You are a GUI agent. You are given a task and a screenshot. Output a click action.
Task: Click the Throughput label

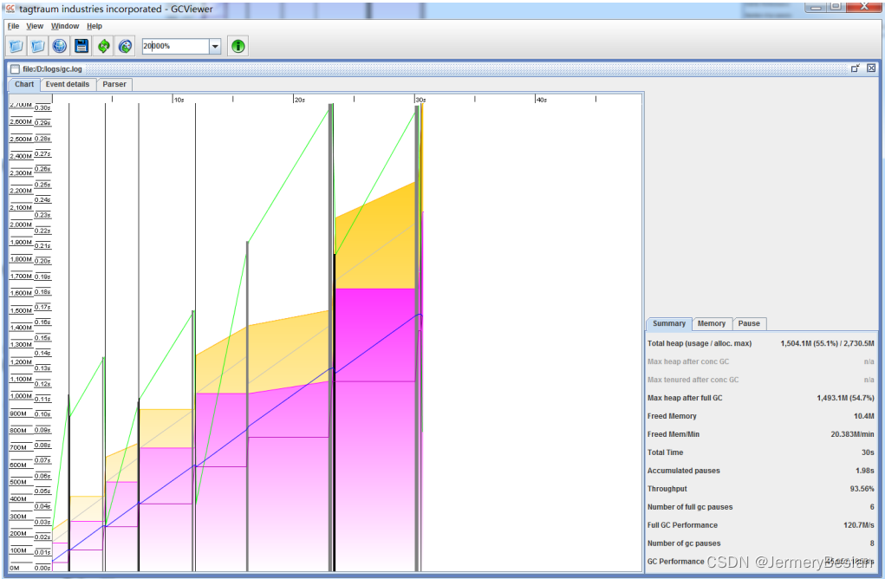(x=667, y=489)
